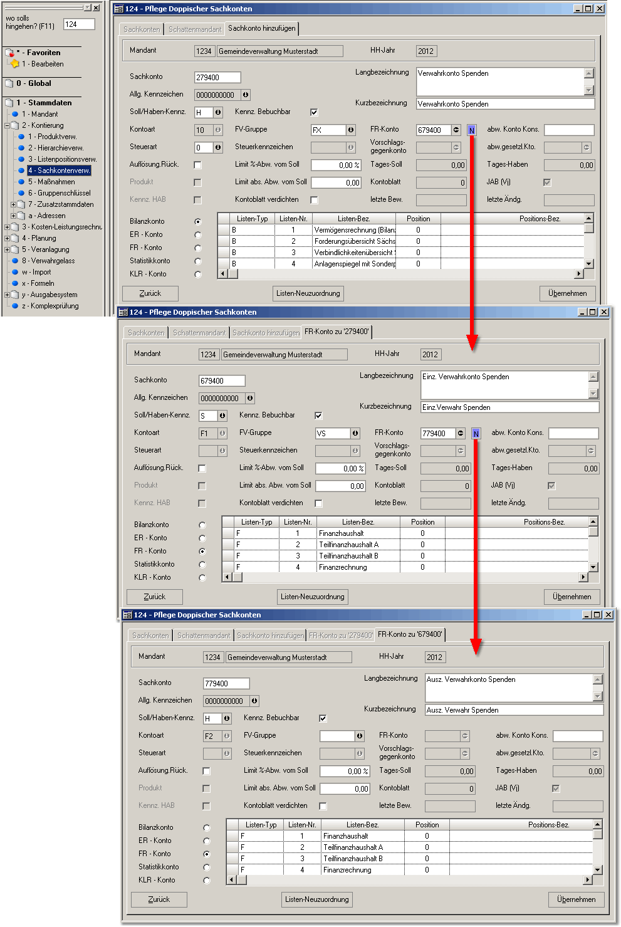This screenshot has height=927, width=621.
Task: Switch to the FR-Konto zu '679400' tab
Action: point(410,634)
